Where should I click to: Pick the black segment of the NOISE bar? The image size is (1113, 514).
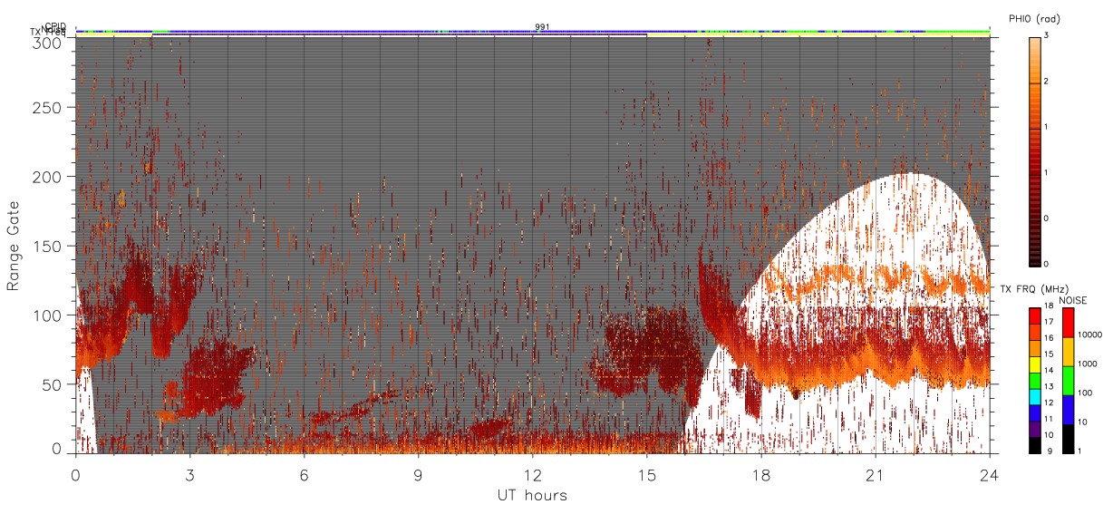click(1069, 438)
